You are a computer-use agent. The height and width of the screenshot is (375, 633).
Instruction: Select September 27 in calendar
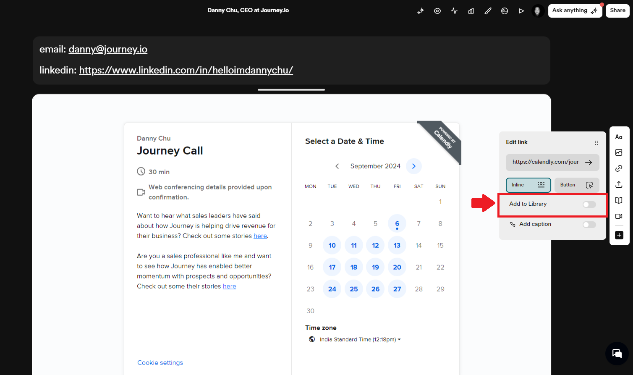point(397,289)
